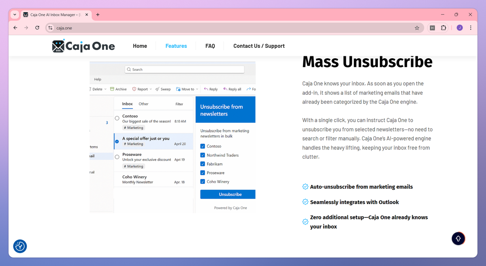Click the Report shield icon in Outlook screenshot
Viewport: 486px width, 266px height.
134,89
